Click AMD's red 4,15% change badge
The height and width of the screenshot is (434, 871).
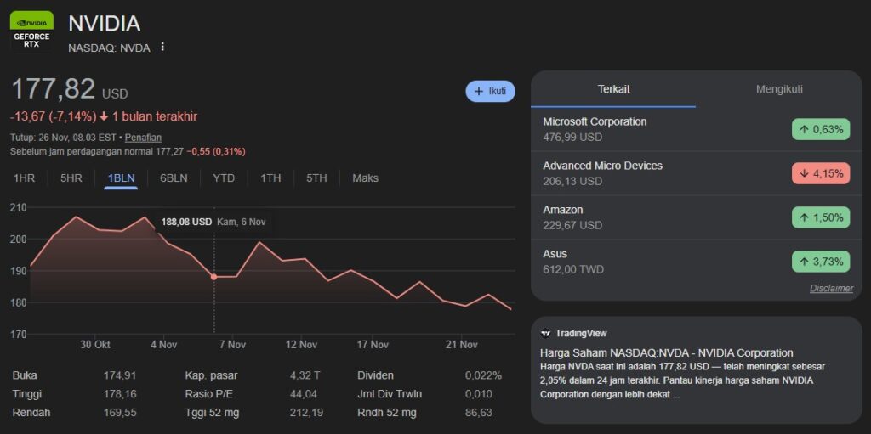tap(820, 173)
